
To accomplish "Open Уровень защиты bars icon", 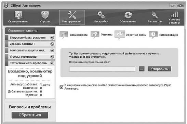I will [175, 14].
